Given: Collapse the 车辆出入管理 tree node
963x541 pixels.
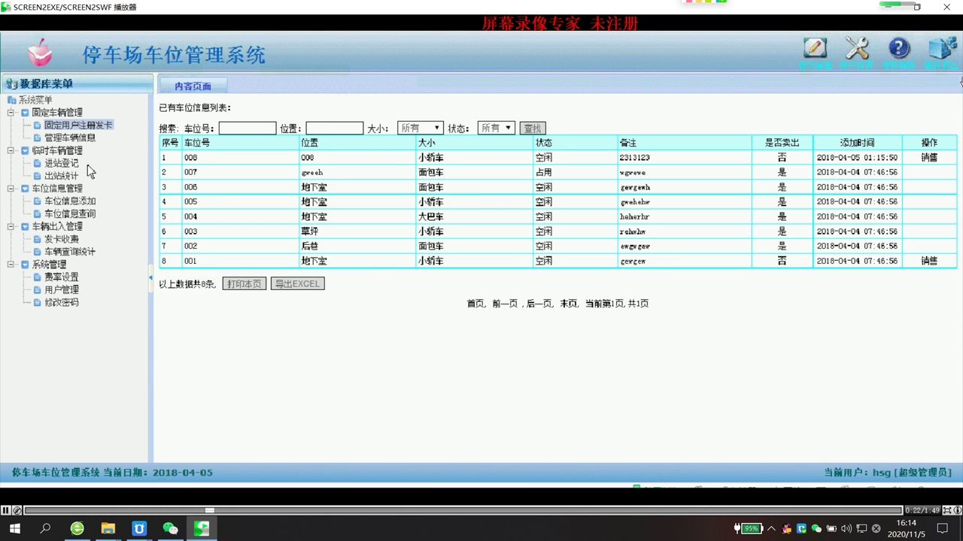Looking at the screenshot, I should 12,226.
